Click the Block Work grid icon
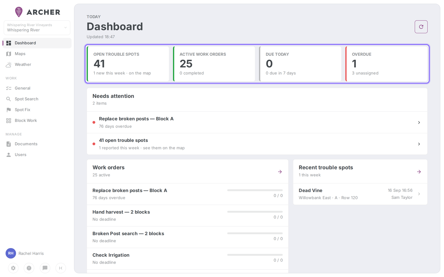 (x=9, y=121)
